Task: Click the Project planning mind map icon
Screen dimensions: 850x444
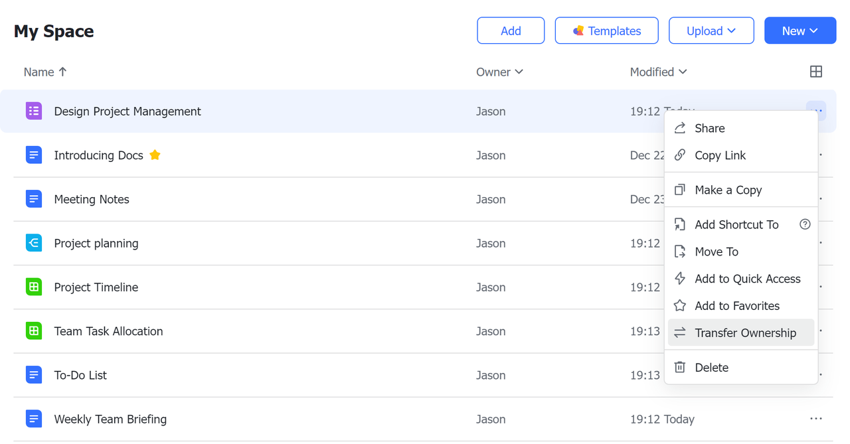Action: click(x=34, y=243)
